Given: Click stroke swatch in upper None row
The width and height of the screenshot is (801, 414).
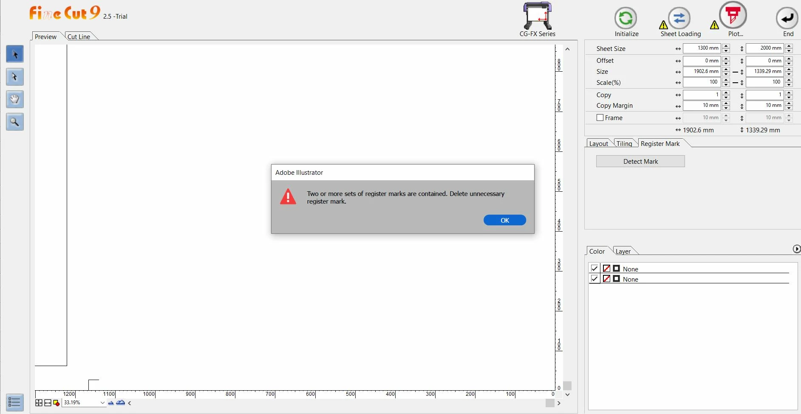Looking at the screenshot, I should point(607,268).
